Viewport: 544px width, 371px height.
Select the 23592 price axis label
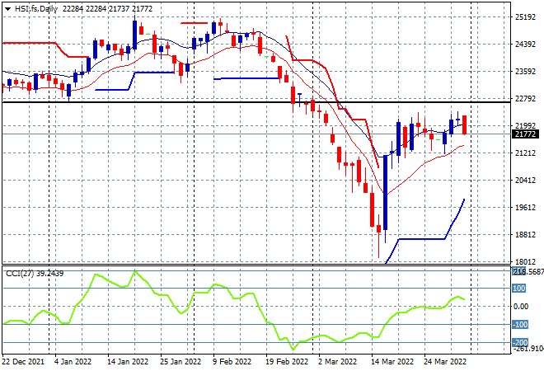point(525,72)
